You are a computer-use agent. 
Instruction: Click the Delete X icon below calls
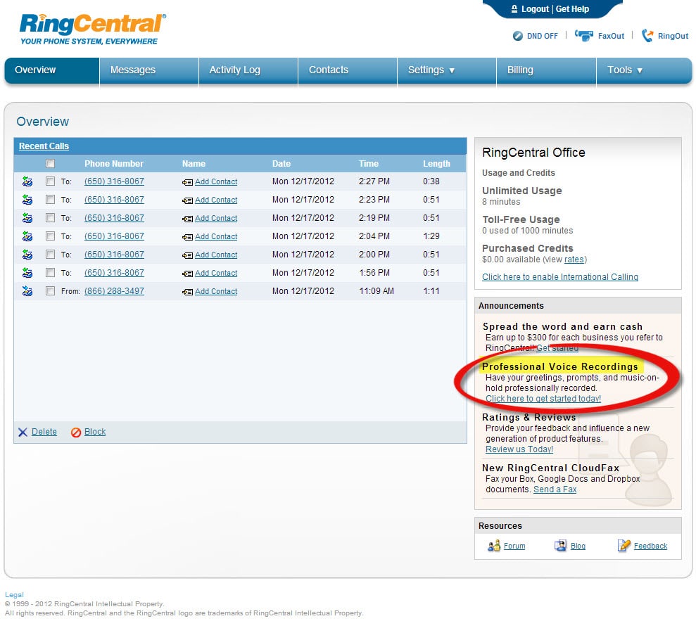click(x=23, y=433)
